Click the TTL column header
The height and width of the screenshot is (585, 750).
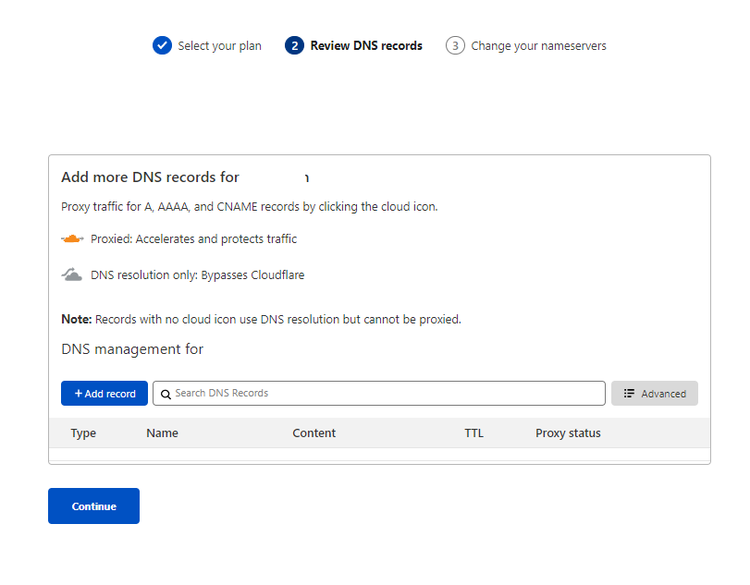click(x=473, y=433)
